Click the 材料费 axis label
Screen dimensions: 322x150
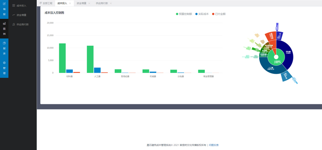[69, 77]
